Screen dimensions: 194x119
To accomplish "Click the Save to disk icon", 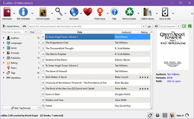I will pyautogui.click(x=165, y=12).
